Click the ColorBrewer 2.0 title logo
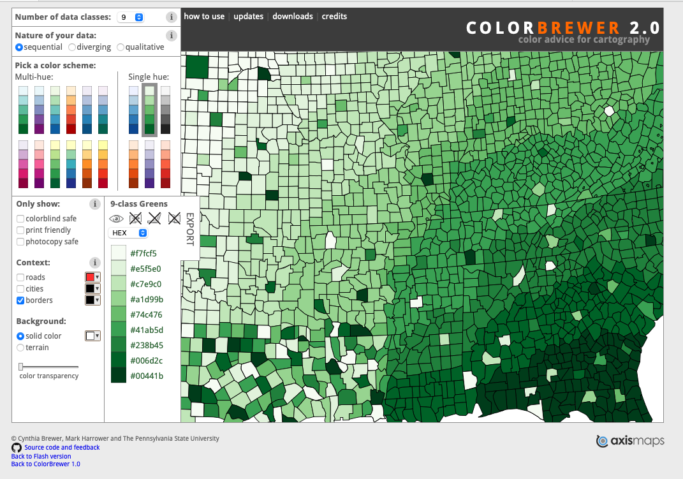Viewport: 683px width, 479px height. tap(562, 28)
